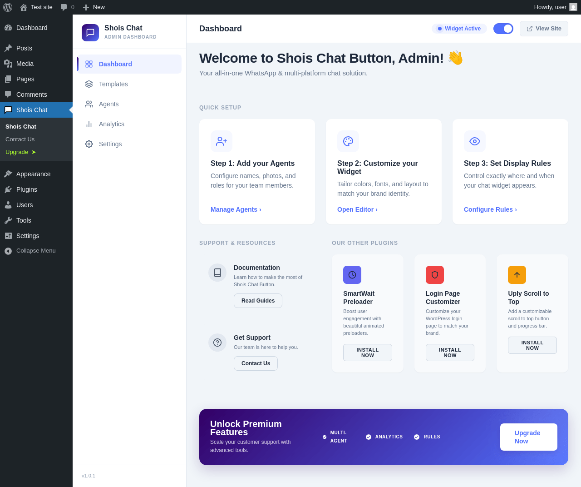Toggle the Widget Active switch off
This screenshot has height=487, width=581.
pos(503,29)
